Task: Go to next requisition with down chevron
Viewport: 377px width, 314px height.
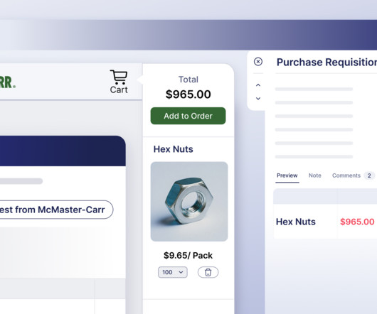Action: point(258,99)
